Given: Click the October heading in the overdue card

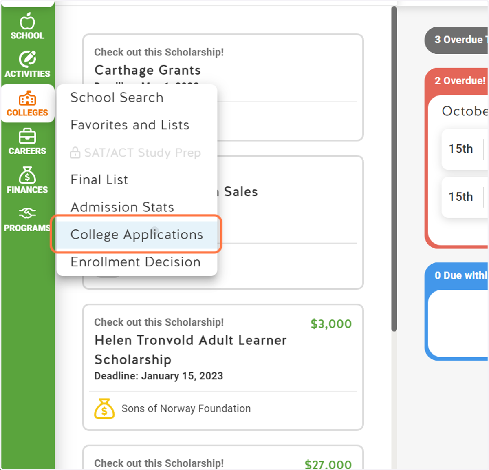Looking at the screenshot, I should point(465,111).
